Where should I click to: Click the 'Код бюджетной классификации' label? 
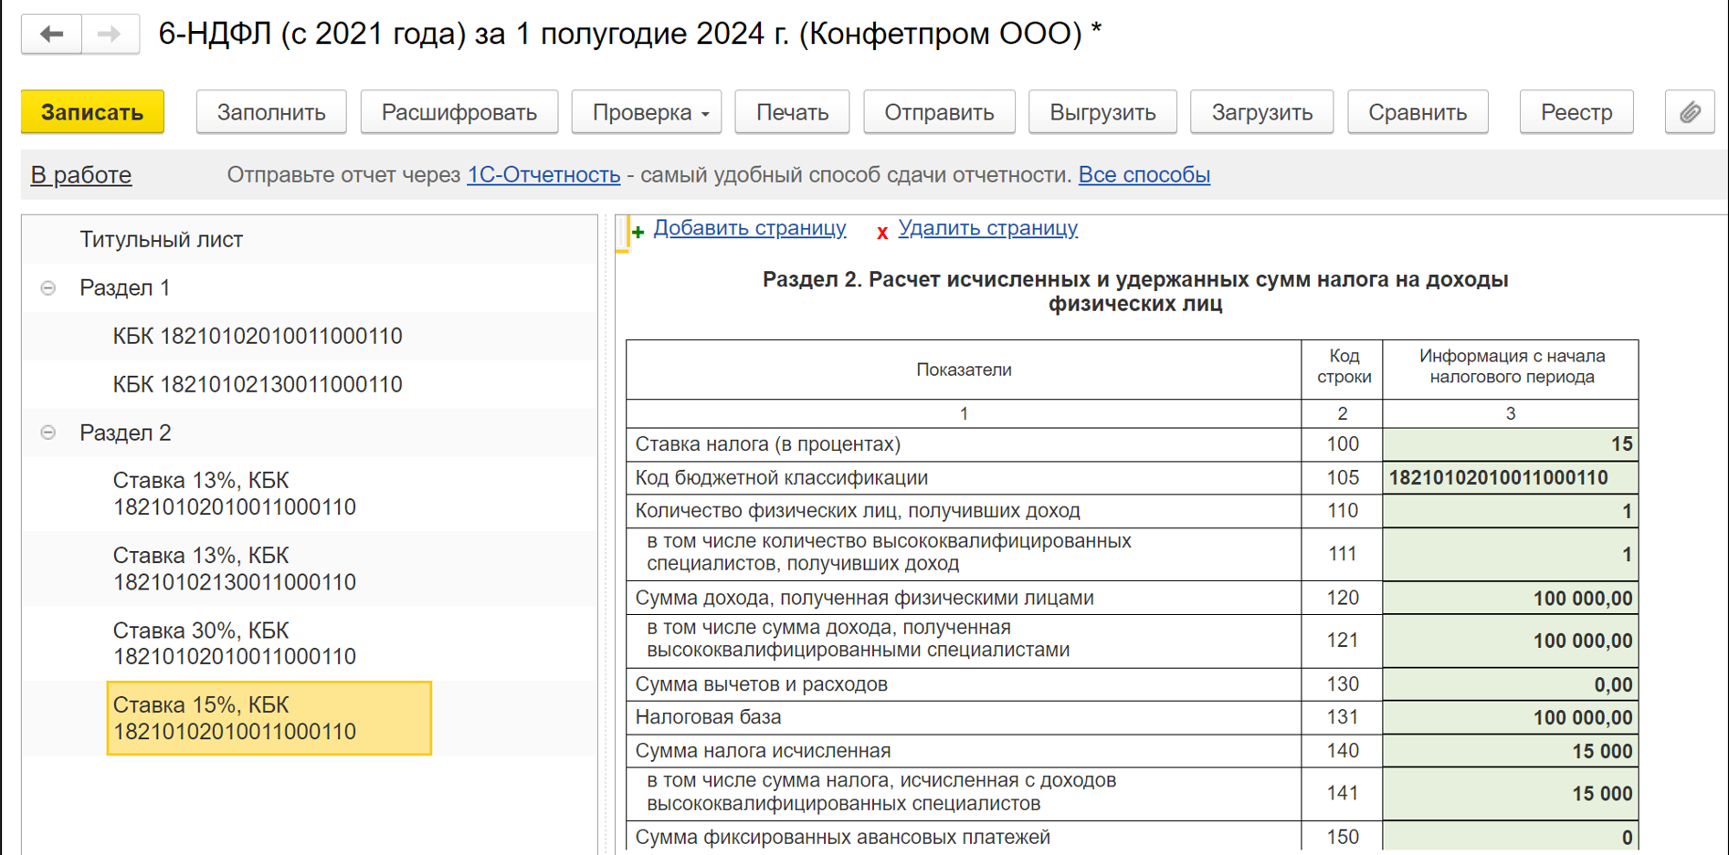(782, 478)
